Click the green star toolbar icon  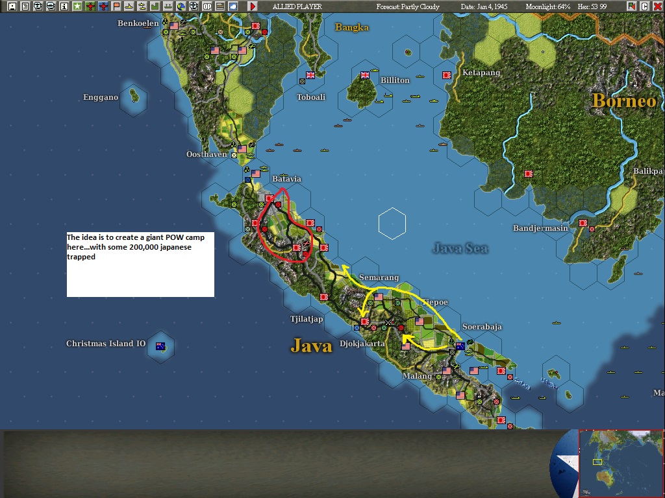pyautogui.click(x=77, y=6)
